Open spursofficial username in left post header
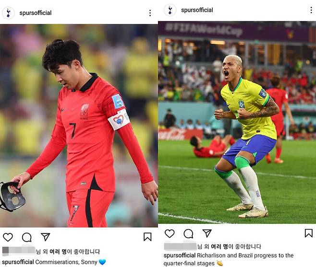The image size is (316, 267). point(36,13)
